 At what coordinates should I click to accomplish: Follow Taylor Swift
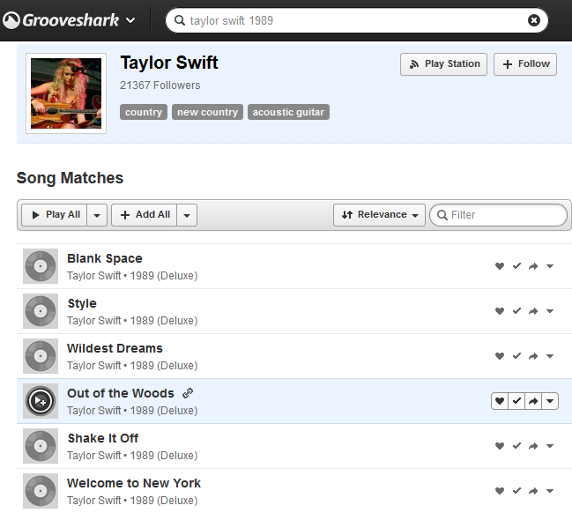click(x=525, y=64)
